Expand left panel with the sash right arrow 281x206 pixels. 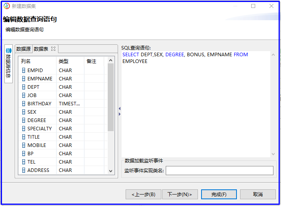120,114
